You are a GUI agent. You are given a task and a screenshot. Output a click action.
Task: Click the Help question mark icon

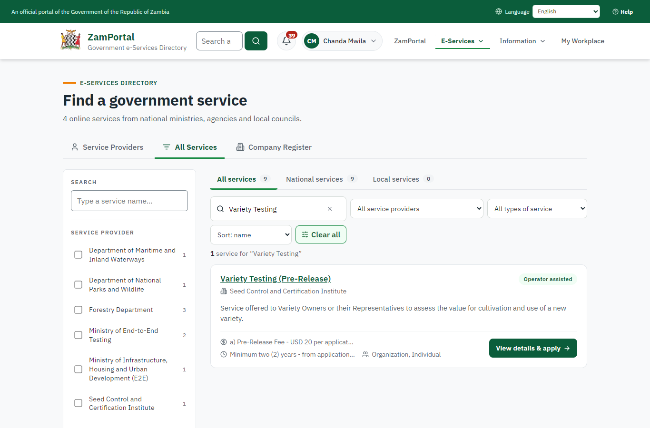coord(615,11)
